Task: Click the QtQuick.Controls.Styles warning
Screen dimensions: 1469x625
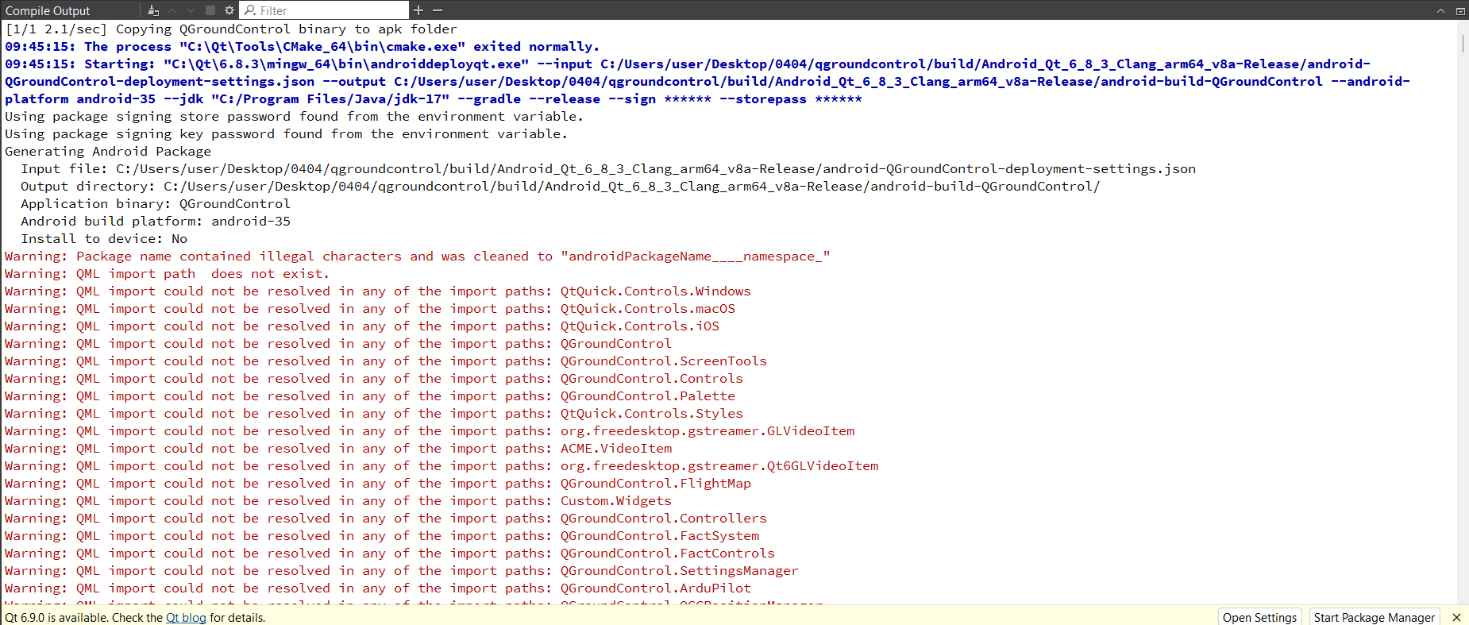Action: pyautogui.click(x=374, y=413)
